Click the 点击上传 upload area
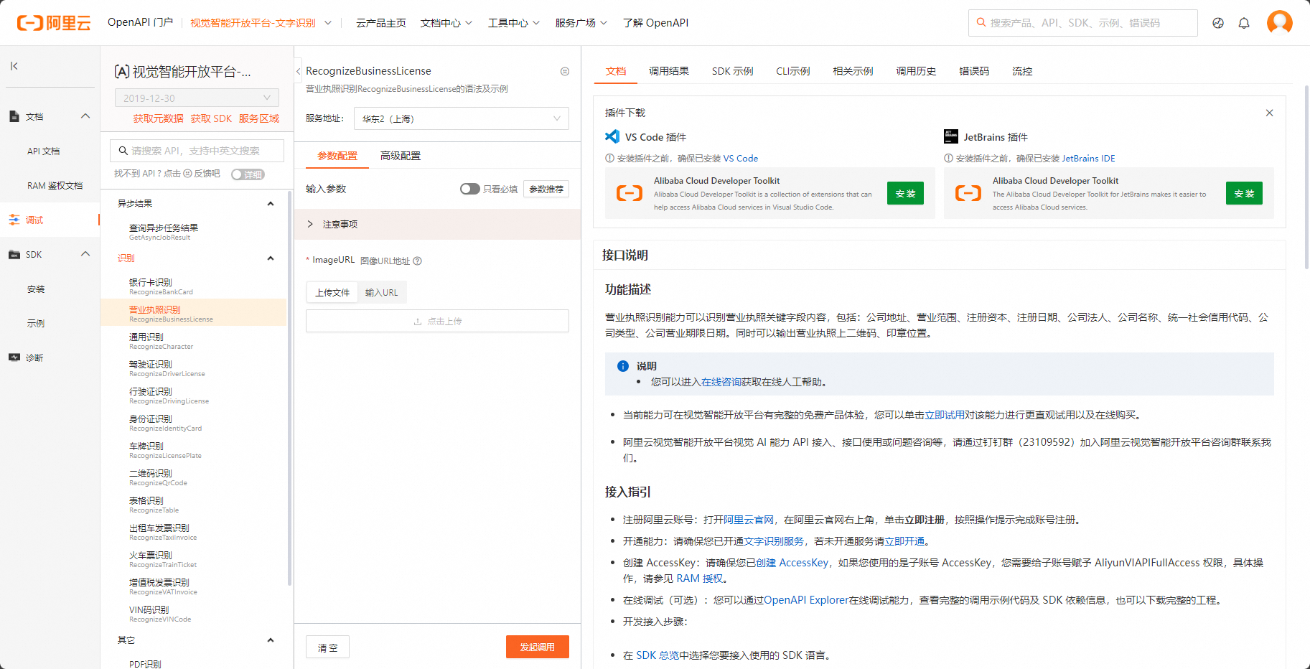Viewport: 1310px width, 669px height. pos(437,321)
